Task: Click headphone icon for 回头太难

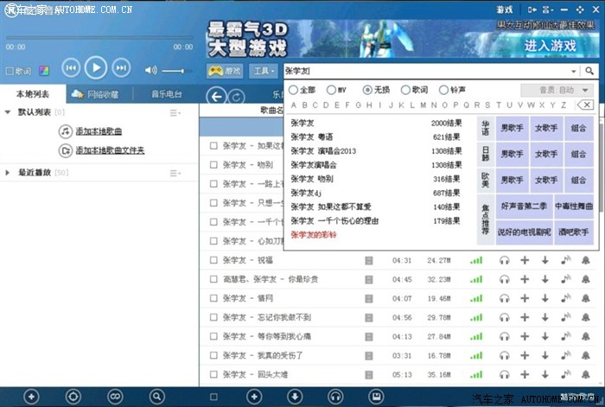Action: [504, 374]
